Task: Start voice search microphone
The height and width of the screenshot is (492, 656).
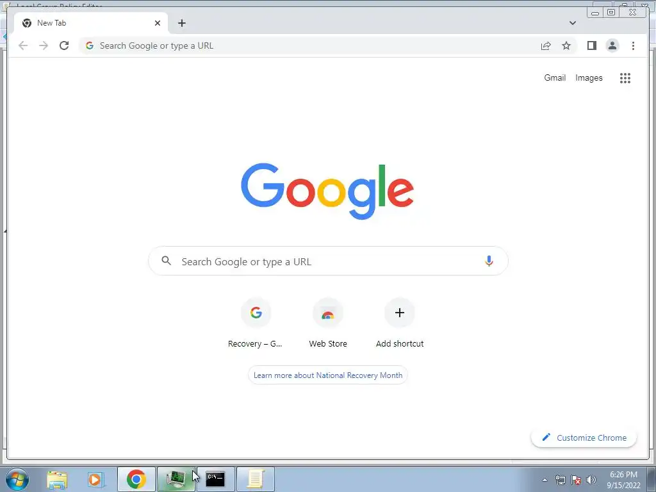Action: [489, 261]
